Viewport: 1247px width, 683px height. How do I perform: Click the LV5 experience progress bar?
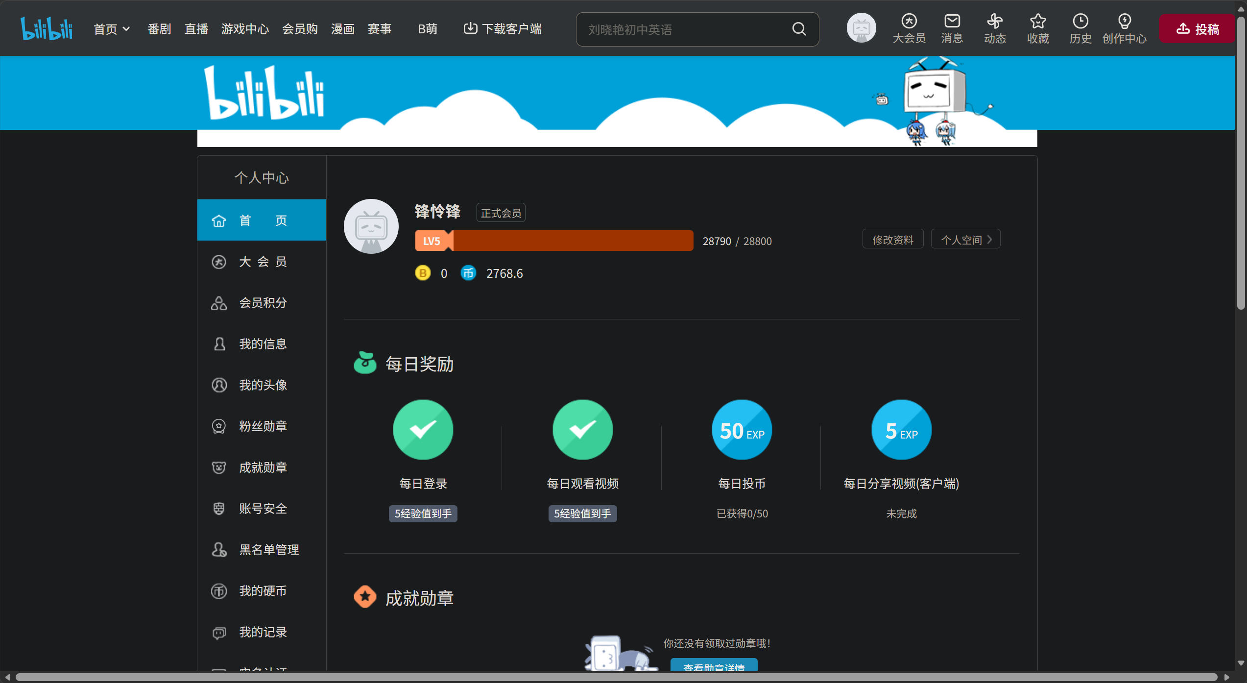[x=554, y=241]
